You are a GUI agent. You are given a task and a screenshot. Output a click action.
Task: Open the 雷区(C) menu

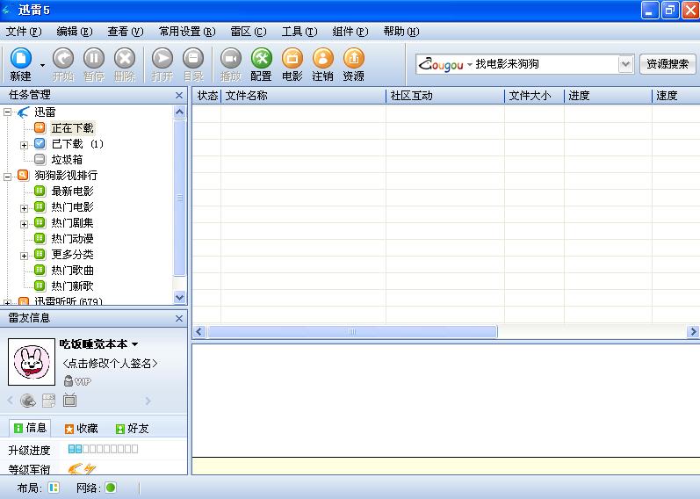click(249, 32)
